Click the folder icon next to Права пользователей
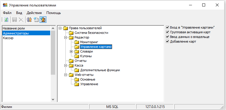Screen dimensions: 226x110 point(65,28)
